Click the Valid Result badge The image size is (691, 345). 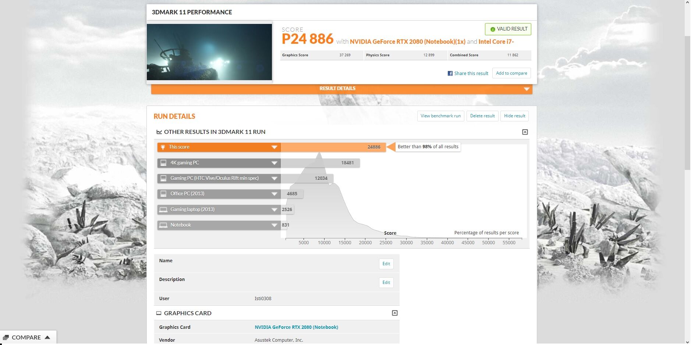click(508, 29)
